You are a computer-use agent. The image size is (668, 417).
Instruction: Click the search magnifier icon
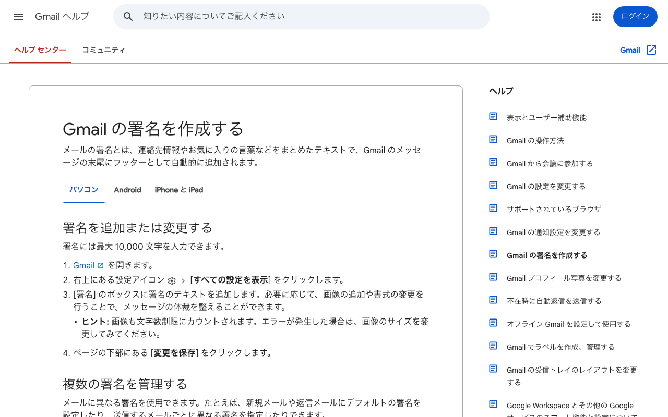click(x=128, y=17)
